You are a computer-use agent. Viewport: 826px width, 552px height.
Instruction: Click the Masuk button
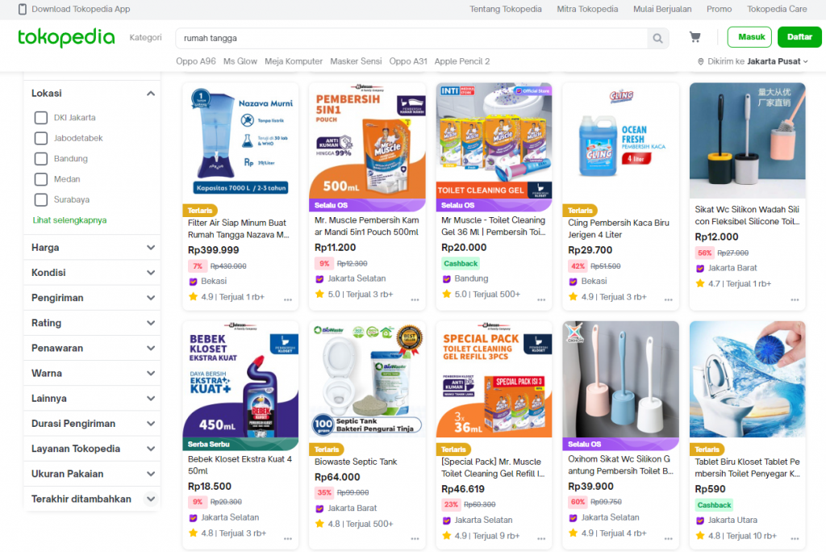click(749, 37)
